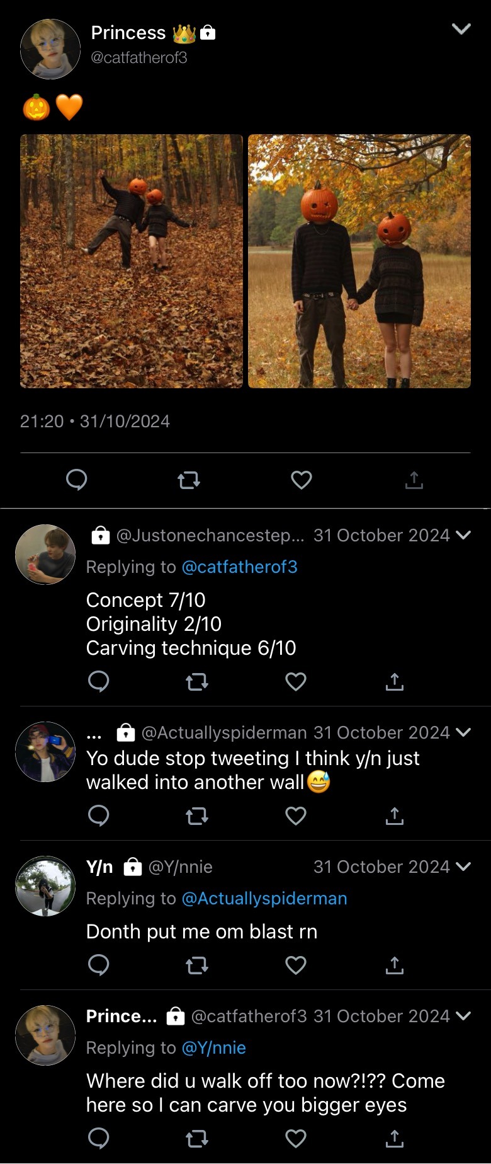Open the forest leaves photo on the left
Image resolution: width=491 pixels, height=1164 pixels.
(132, 261)
